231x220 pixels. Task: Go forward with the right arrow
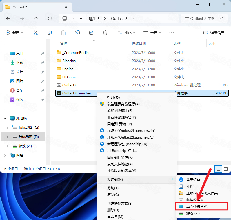[x=22, y=19]
